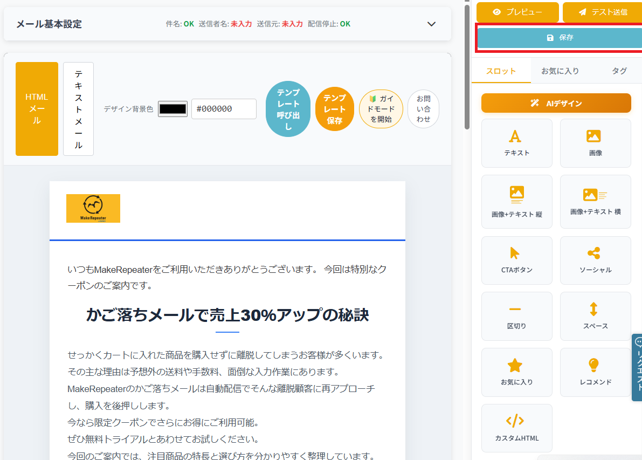Start ガイドモード guide mode
The image size is (642, 460).
tap(381, 108)
